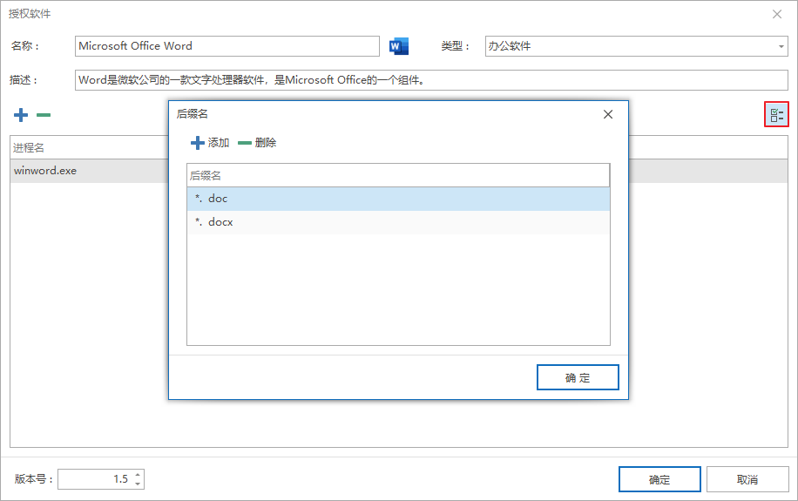
Task: Select the *.docx suffix row
Action: 398,222
